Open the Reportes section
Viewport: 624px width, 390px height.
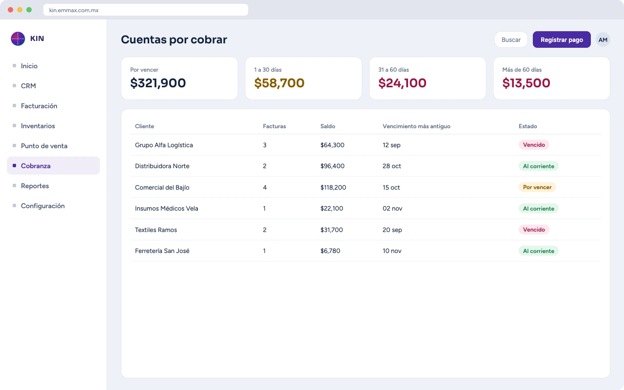point(53,186)
